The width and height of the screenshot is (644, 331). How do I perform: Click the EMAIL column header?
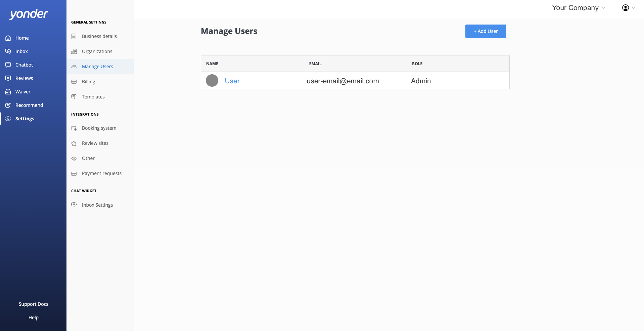(315, 64)
